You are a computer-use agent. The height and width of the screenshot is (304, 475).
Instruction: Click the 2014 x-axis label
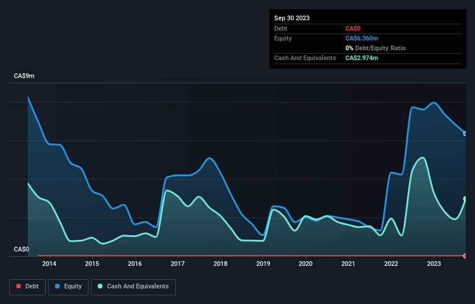click(x=49, y=264)
